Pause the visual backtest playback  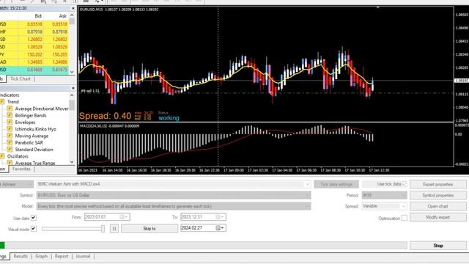(114, 229)
